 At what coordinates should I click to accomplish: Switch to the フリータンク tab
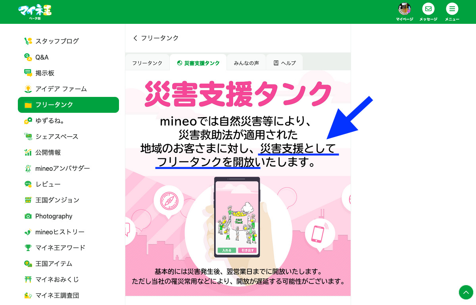[x=147, y=63]
